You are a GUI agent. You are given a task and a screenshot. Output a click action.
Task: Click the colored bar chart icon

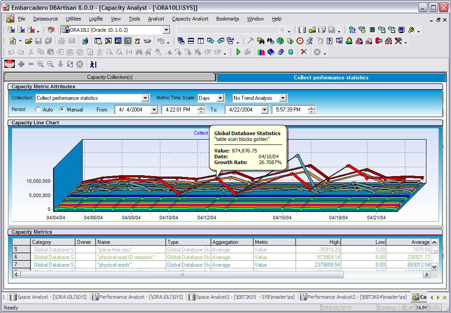click(261, 52)
